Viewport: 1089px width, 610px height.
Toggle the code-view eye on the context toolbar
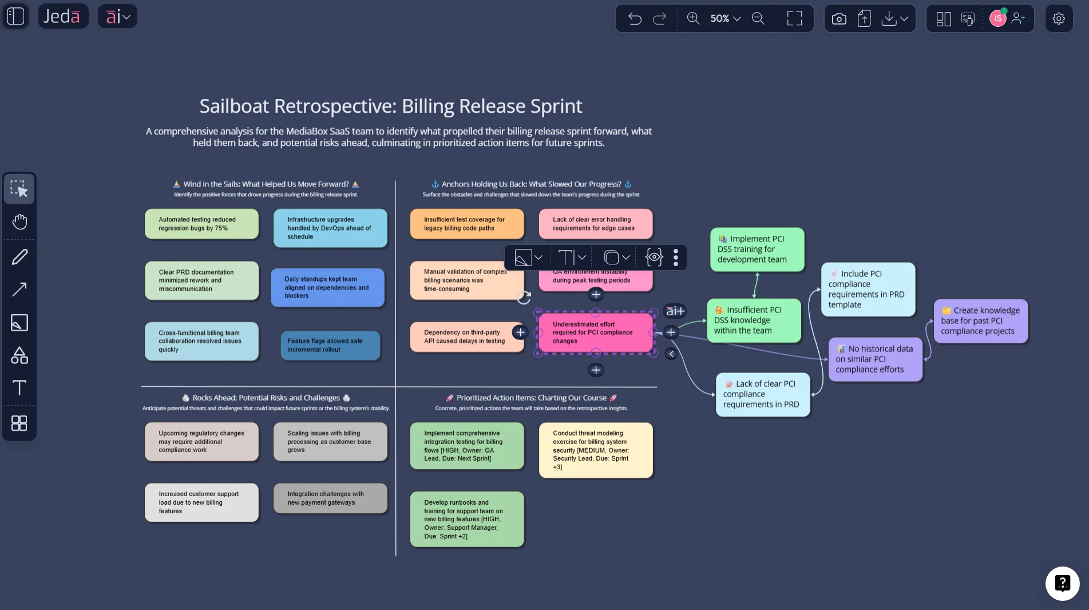(x=654, y=258)
